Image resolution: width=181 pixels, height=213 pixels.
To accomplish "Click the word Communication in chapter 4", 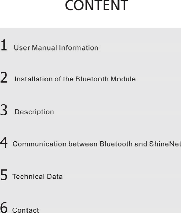I will click(39, 144).
